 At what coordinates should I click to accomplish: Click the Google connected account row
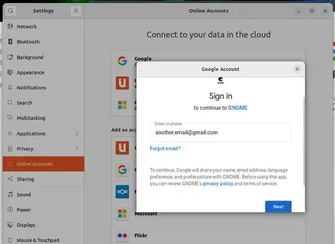click(x=208, y=61)
